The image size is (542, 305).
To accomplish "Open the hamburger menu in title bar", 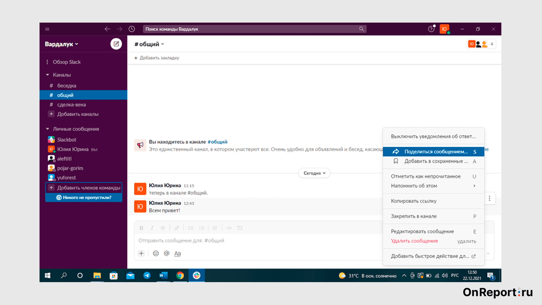I will click(47, 29).
